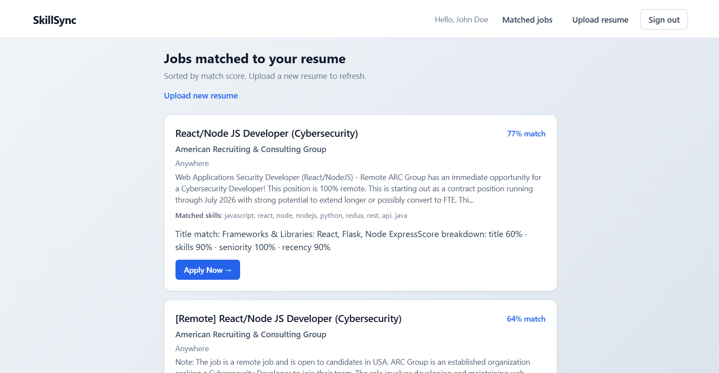Click the '77% match' score label

[x=526, y=134]
